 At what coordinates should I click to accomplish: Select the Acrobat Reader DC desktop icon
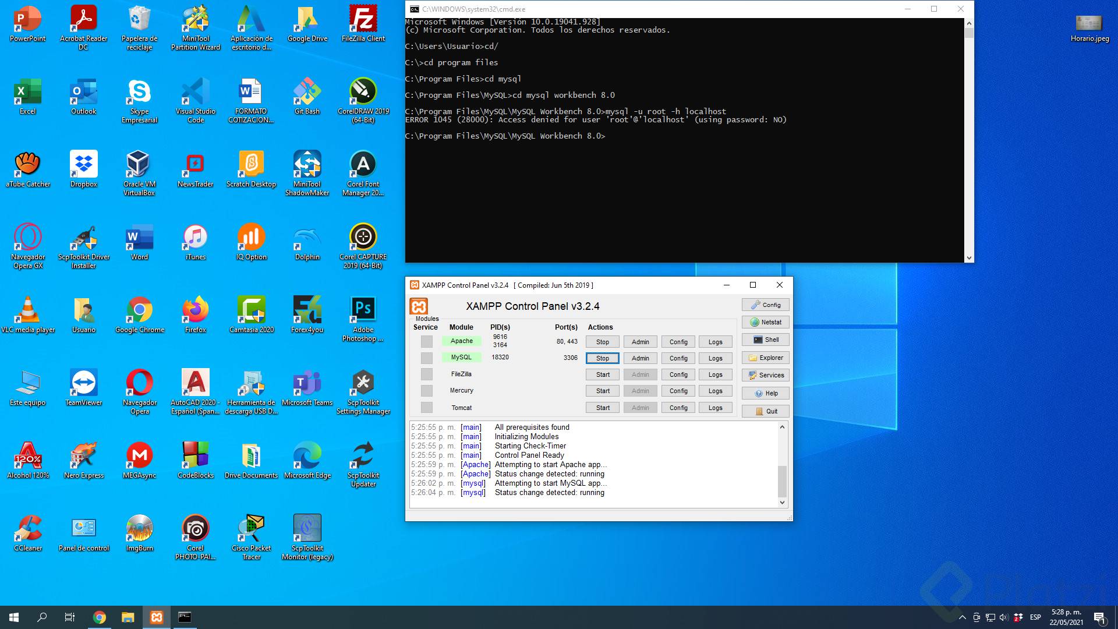pyautogui.click(x=83, y=27)
